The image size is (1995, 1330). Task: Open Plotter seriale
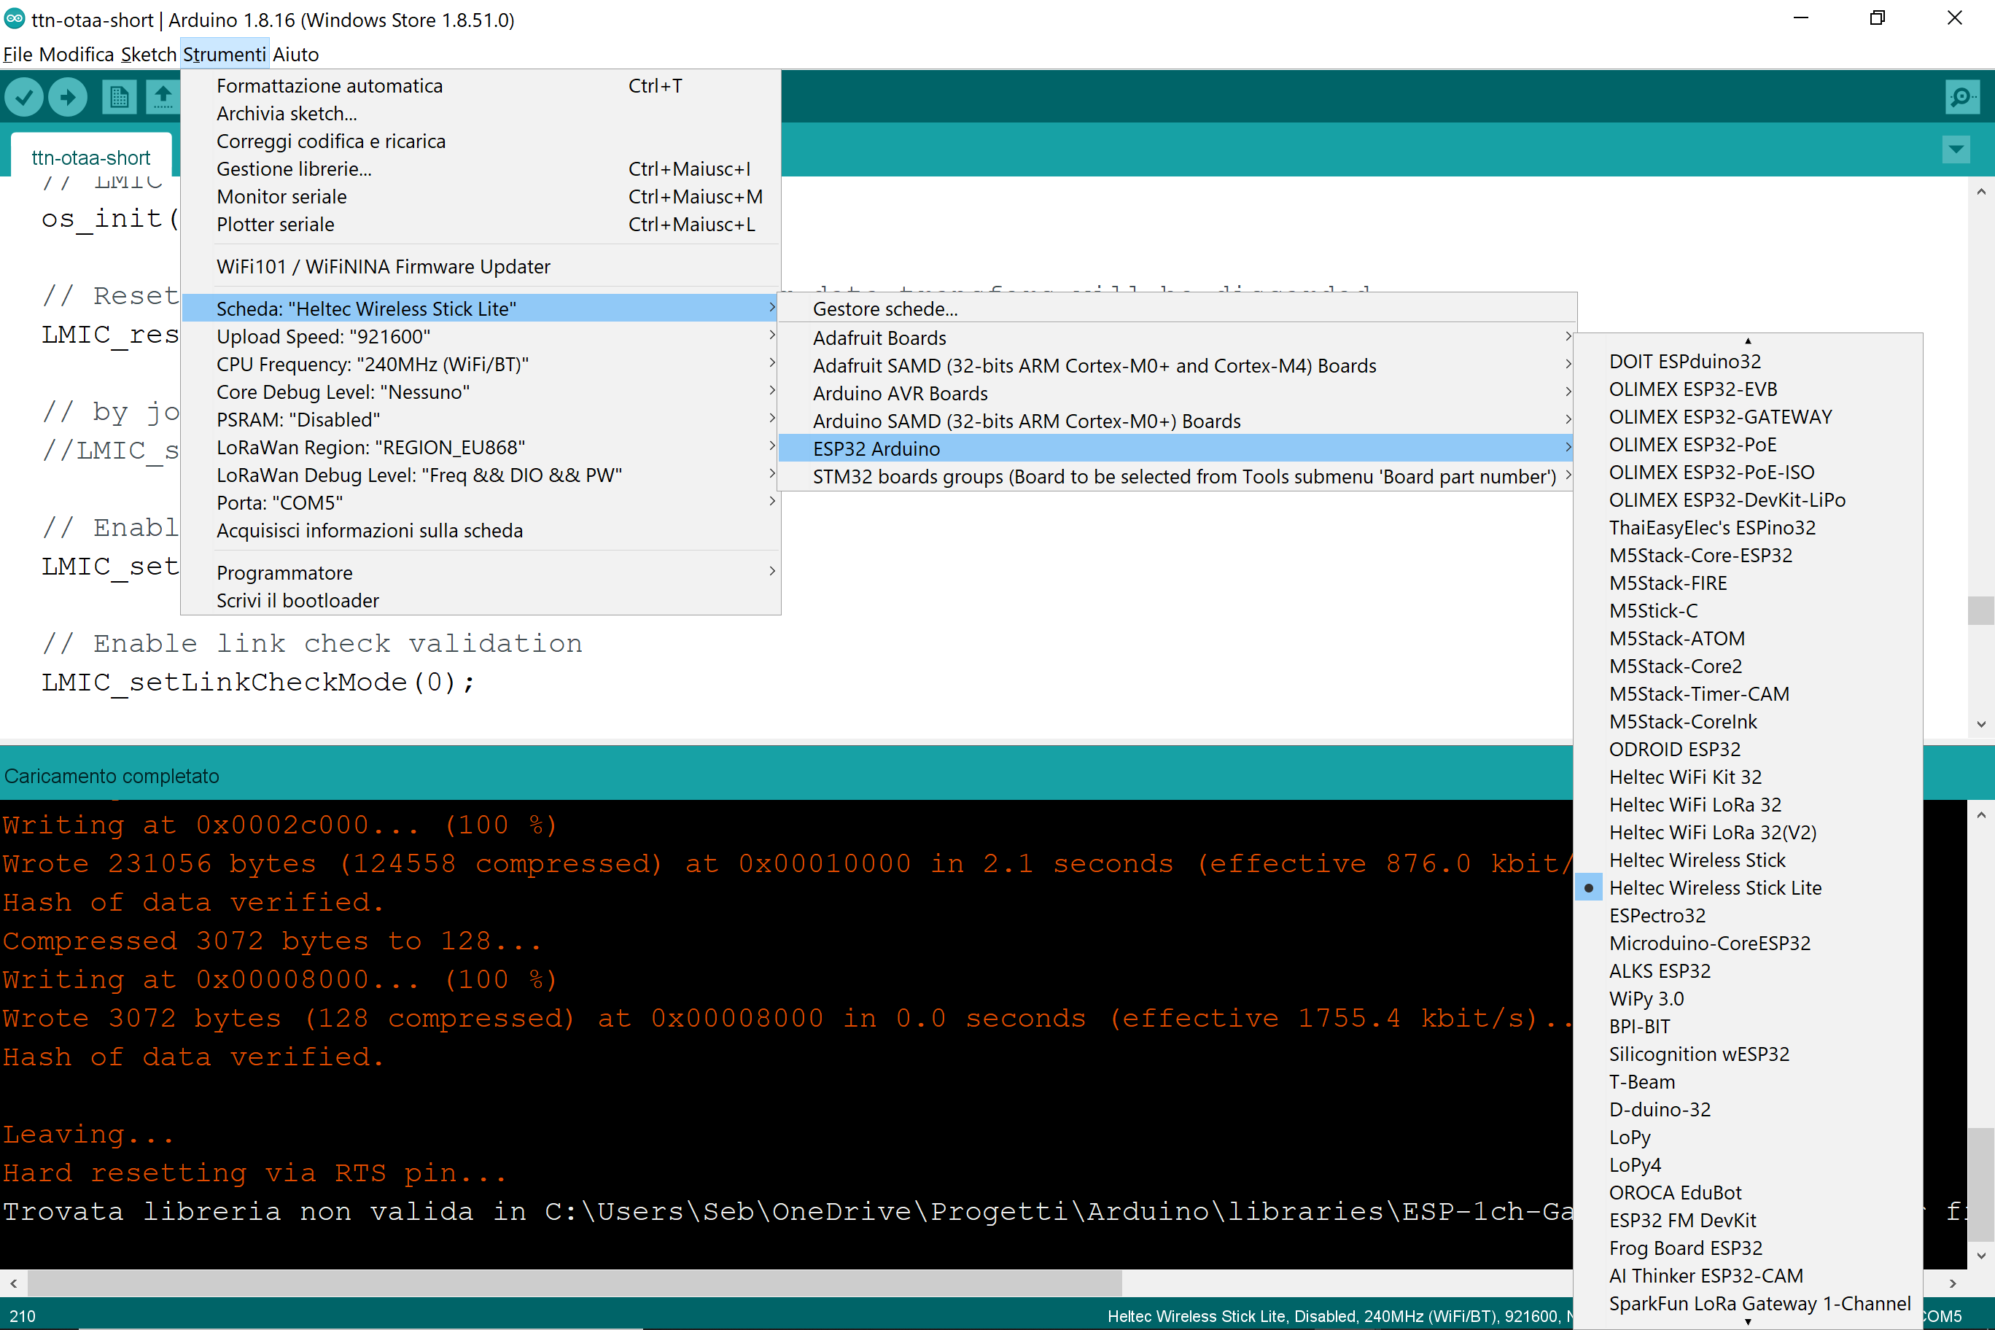click(x=480, y=225)
